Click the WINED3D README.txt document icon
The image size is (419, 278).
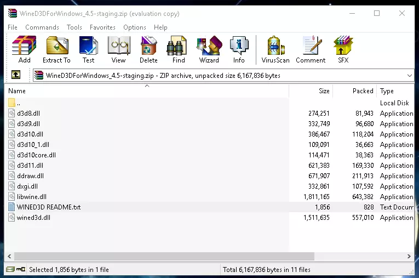point(12,207)
